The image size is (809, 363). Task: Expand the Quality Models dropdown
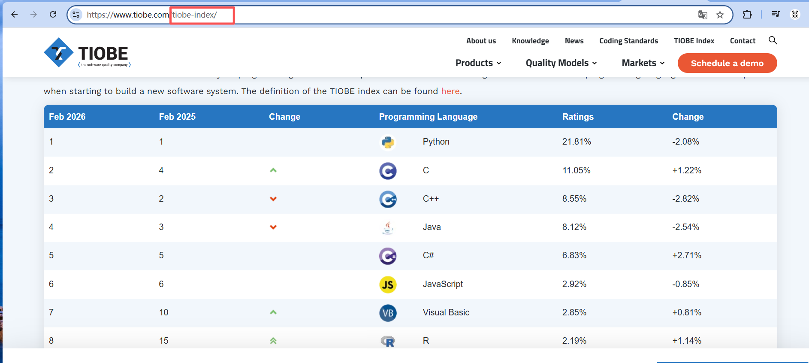(x=561, y=63)
